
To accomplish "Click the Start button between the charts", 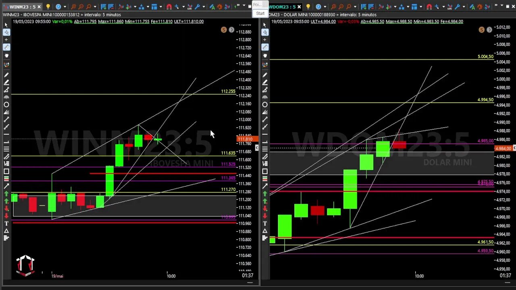I will [260, 13].
